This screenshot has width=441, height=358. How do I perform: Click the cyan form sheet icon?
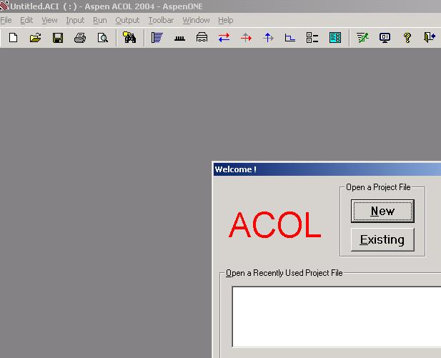point(335,37)
